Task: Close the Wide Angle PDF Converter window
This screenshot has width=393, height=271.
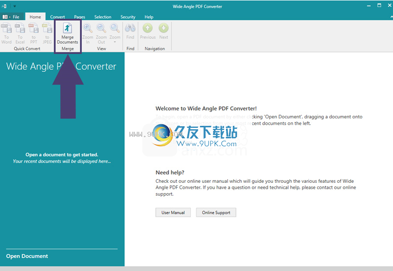Action: [390, 5]
